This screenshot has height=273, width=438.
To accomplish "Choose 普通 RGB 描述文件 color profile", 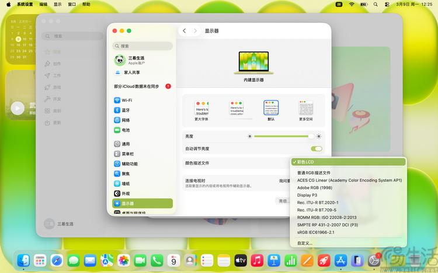I will 348,173.
